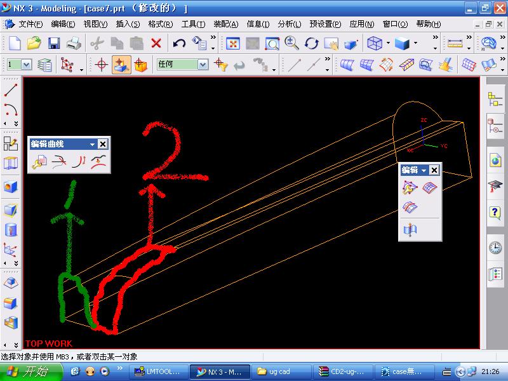Image resolution: width=508 pixels, height=381 pixels.
Task: Open the 视图(V) menu
Action: (95, 24)
